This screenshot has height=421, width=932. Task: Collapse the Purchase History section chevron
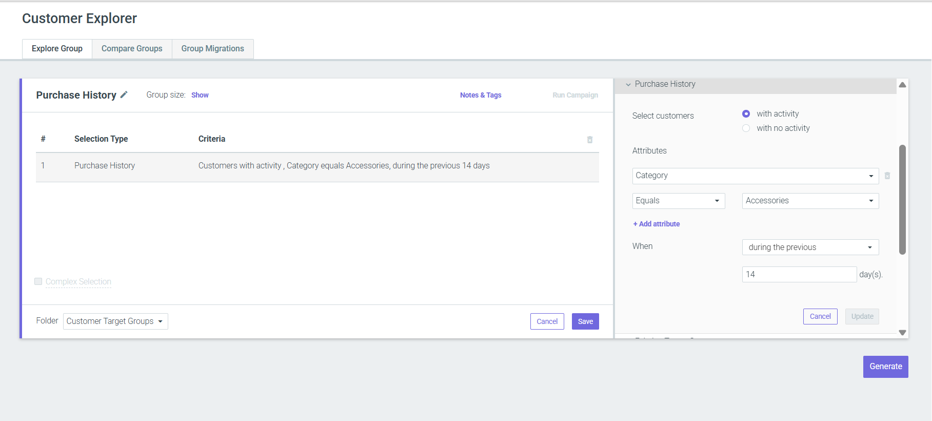(628, 85)
